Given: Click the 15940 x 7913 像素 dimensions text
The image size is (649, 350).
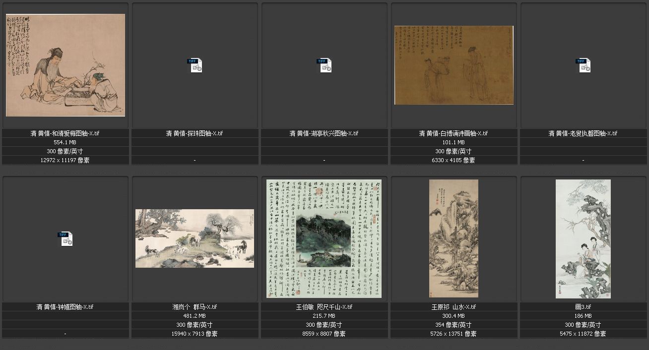Looking at the screenshot, I should (x=195, y=334).
